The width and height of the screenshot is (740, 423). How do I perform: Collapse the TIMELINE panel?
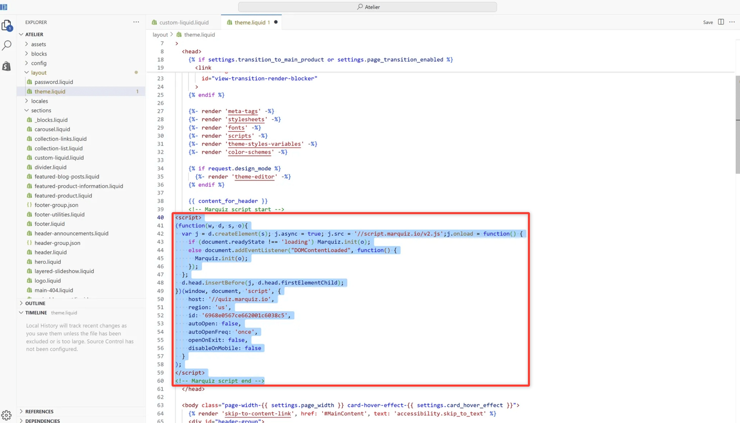click(x=35, y=313)
